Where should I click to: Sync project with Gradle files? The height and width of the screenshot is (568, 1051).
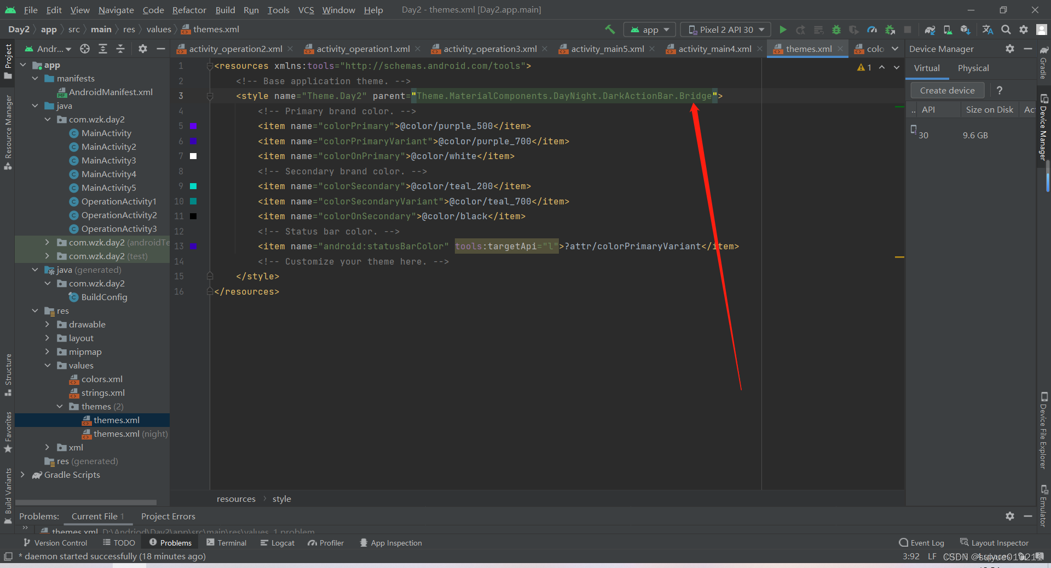(930, 30)
